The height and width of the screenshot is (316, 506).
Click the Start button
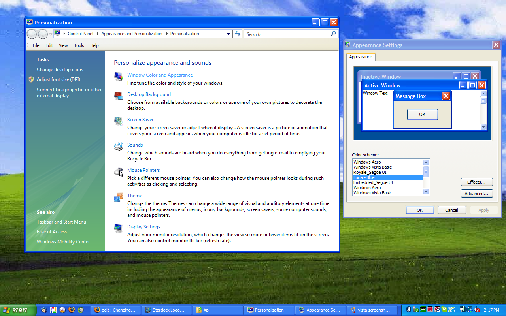click(18, 310)
